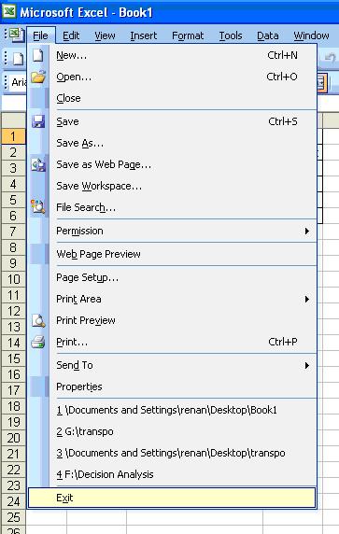
Task: Select row header 5
Action: tap(13, 200)
